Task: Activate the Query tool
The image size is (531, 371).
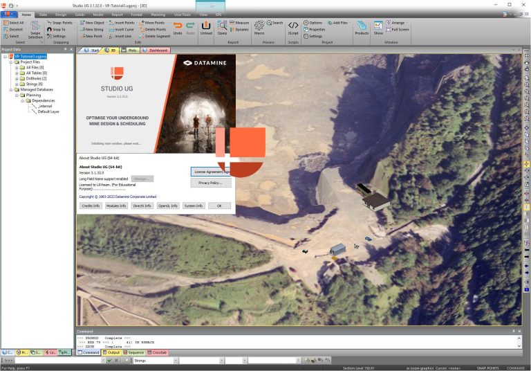Action: click(x=222, y=28)
